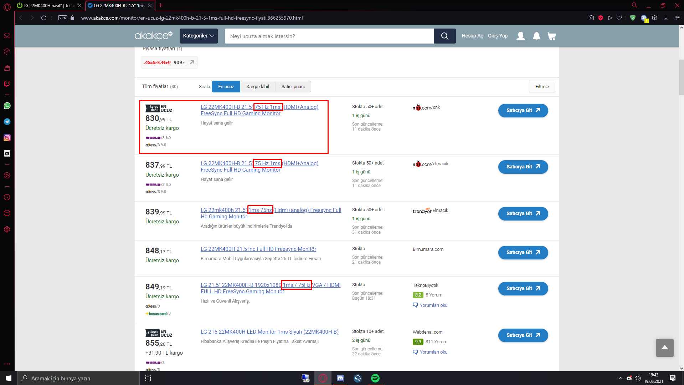The width and height of the screenshot is (684, 385).
Task: Open the browser downloads icon
Action: (666, 18)
